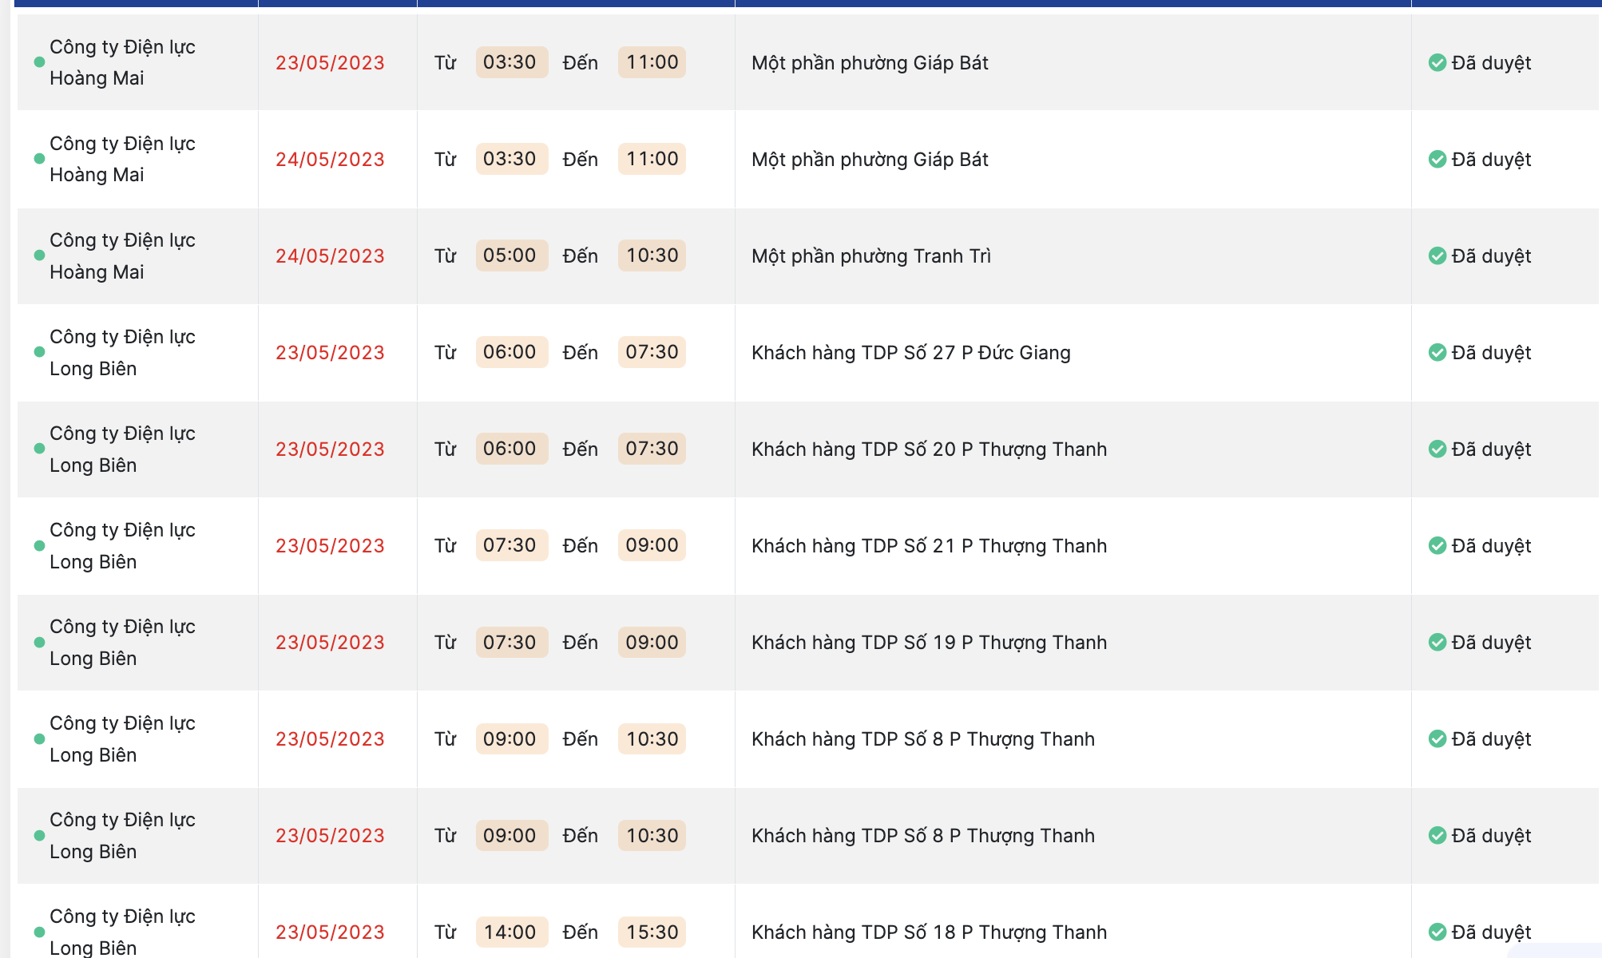Click end time 07:30 in TDP Số 20 row

652,449
